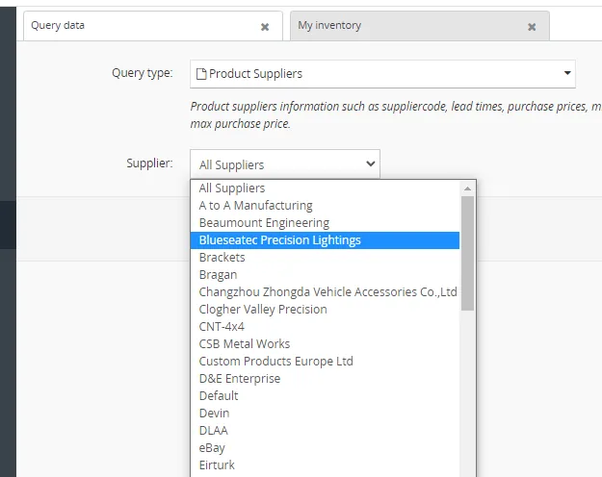Collapse the Supplier dropdown showing All Suppliers
Screen dimensions: 602x477
tap(285, 164)
